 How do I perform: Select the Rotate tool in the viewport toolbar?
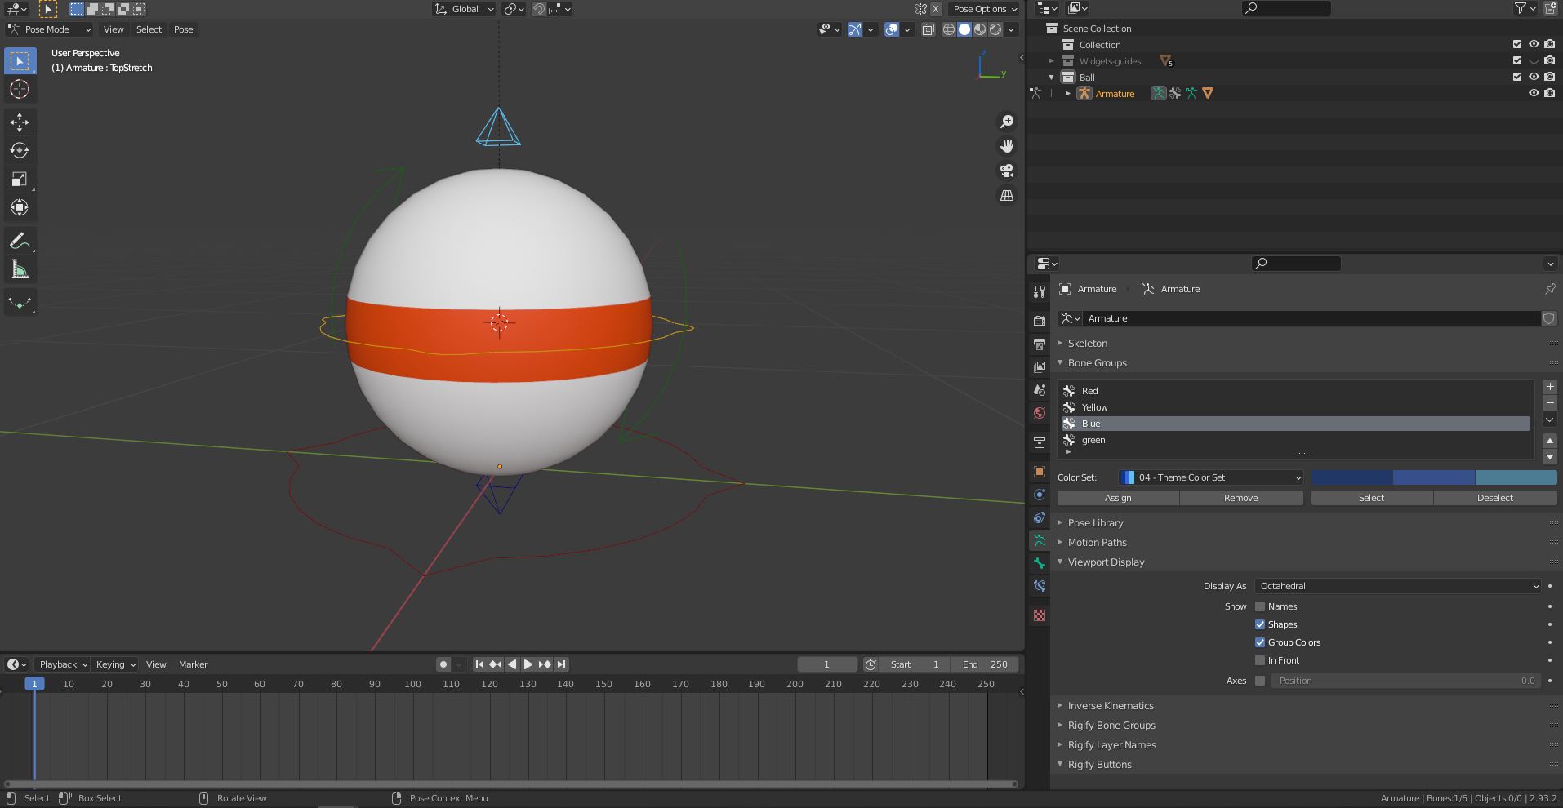click(20, 150)
